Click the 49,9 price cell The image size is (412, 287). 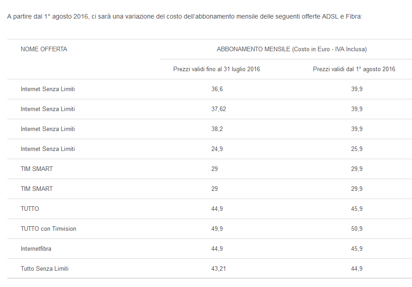[217, 229]
